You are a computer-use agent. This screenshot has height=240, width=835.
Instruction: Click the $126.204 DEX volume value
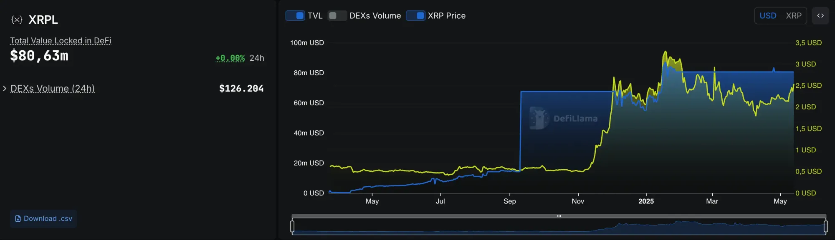[241, 89]
